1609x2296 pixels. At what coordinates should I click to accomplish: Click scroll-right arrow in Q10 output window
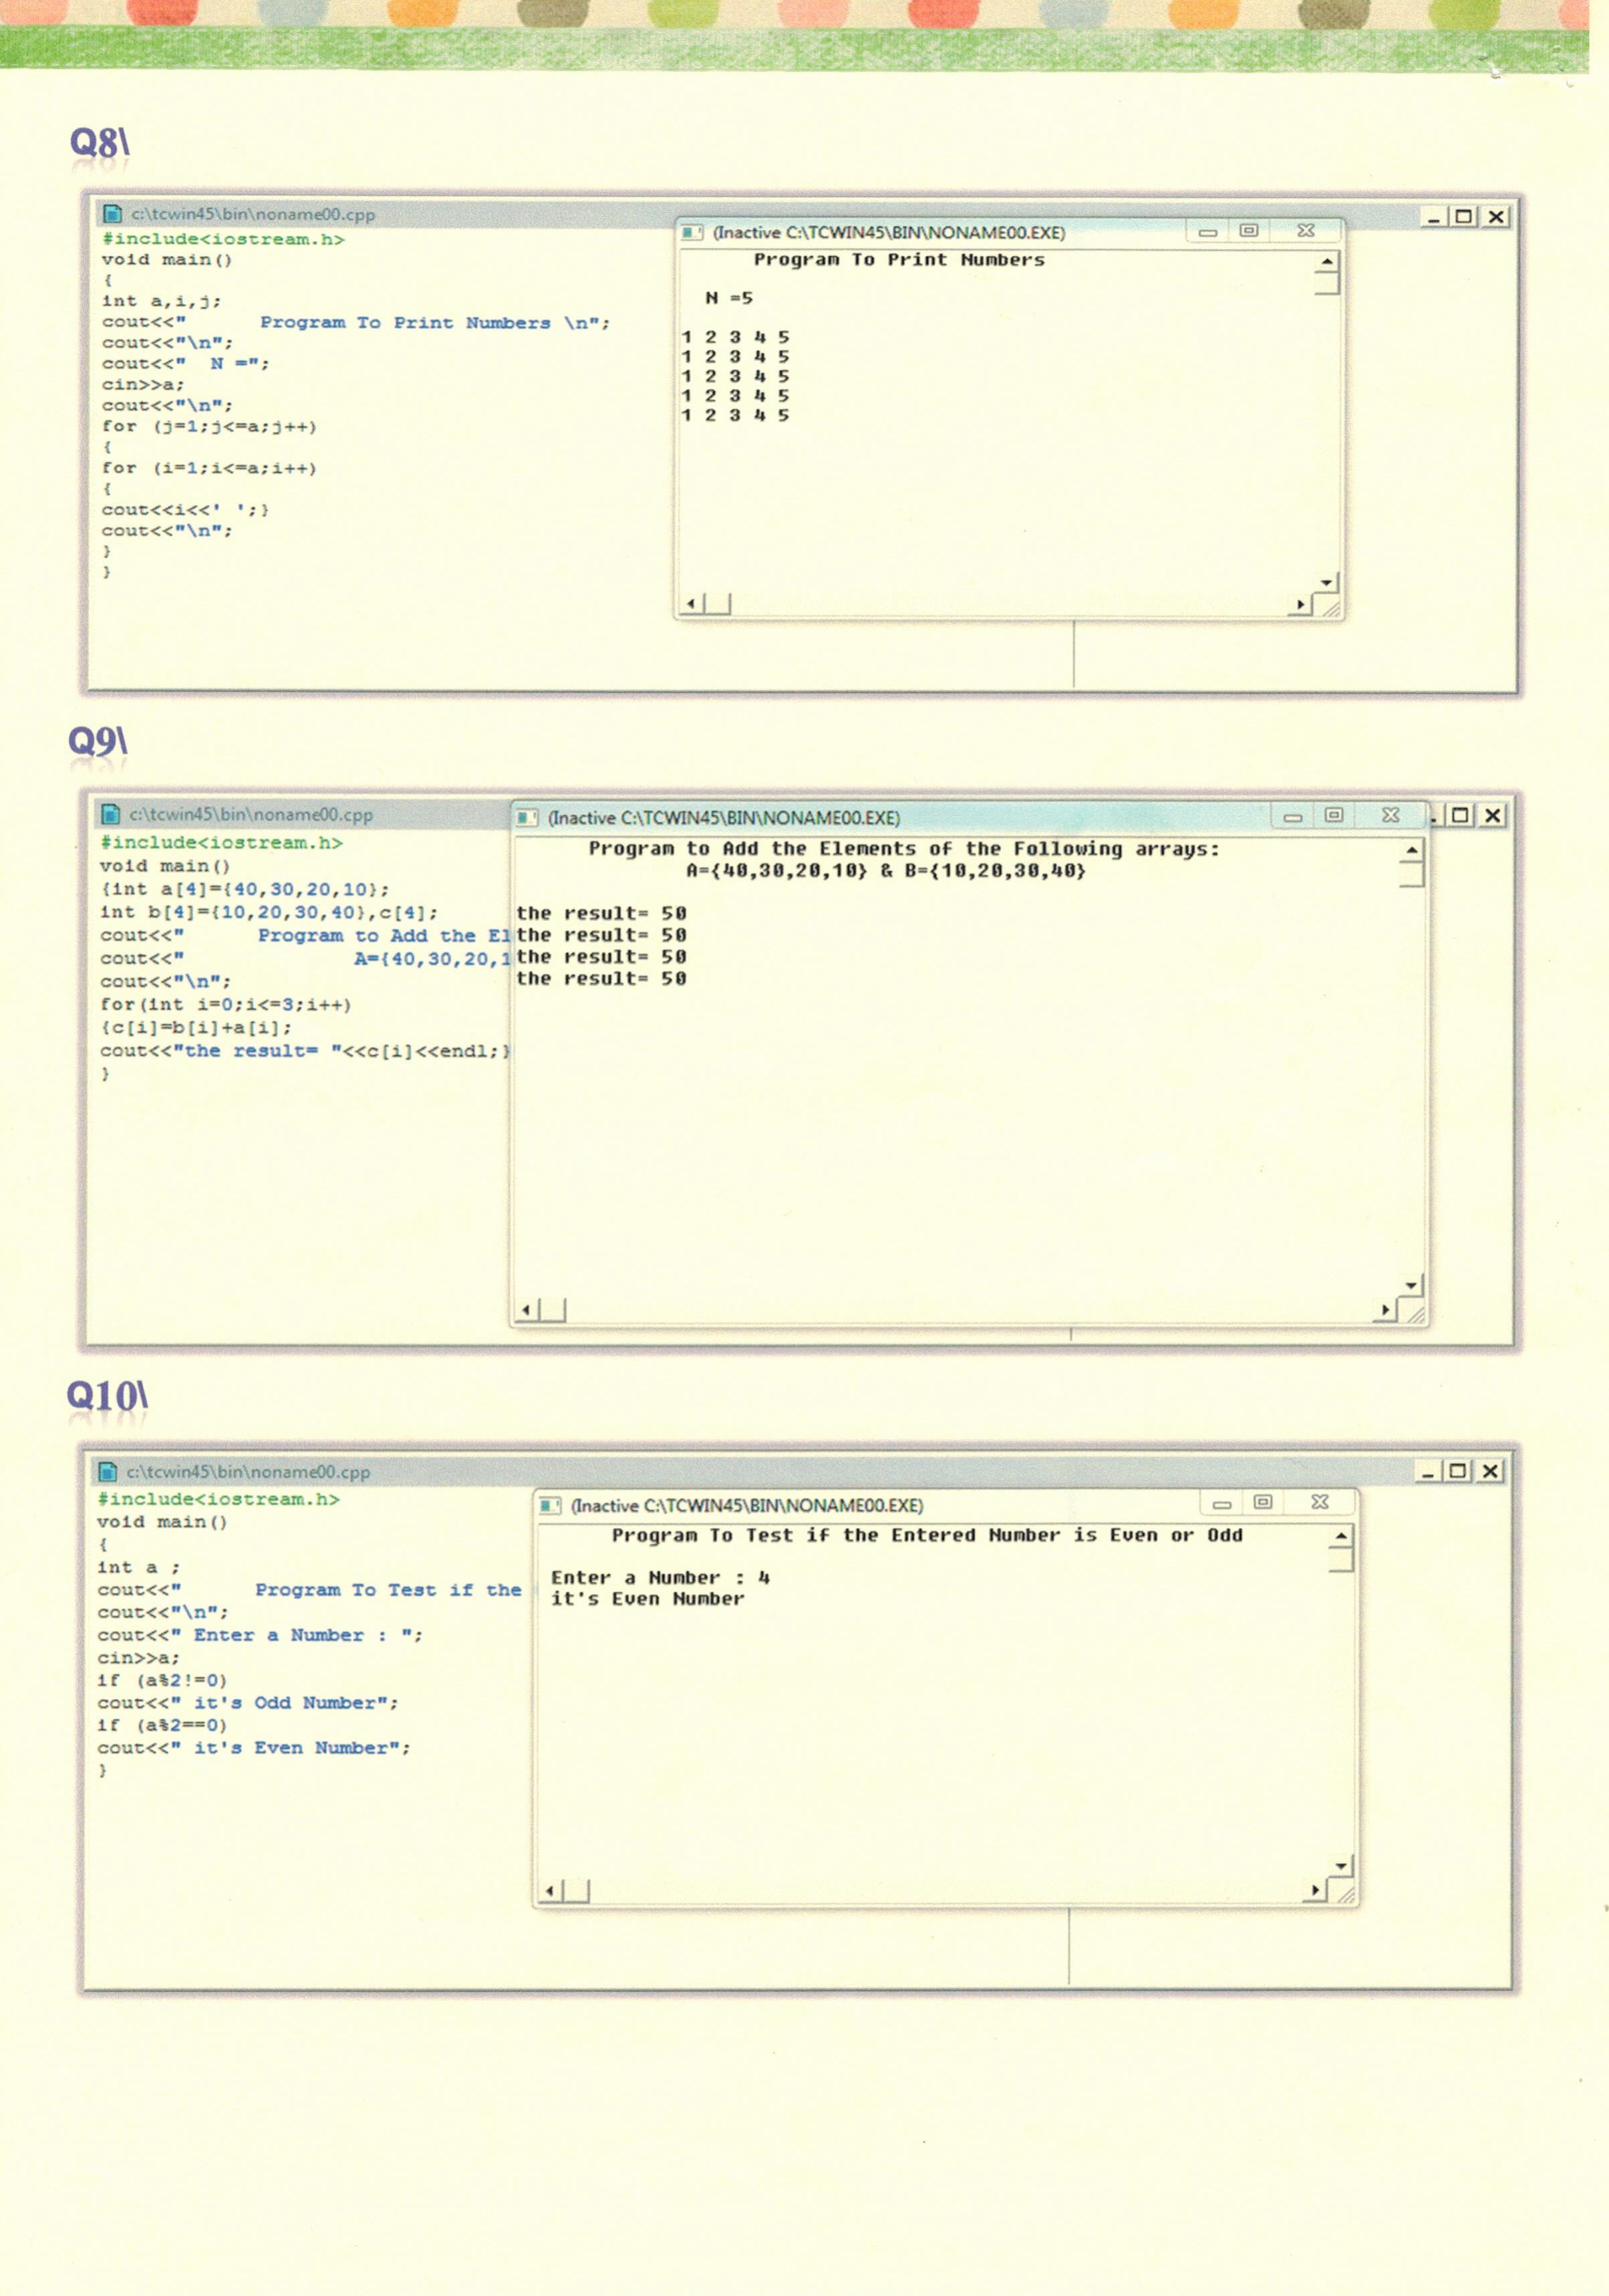click(1315, 1891)
